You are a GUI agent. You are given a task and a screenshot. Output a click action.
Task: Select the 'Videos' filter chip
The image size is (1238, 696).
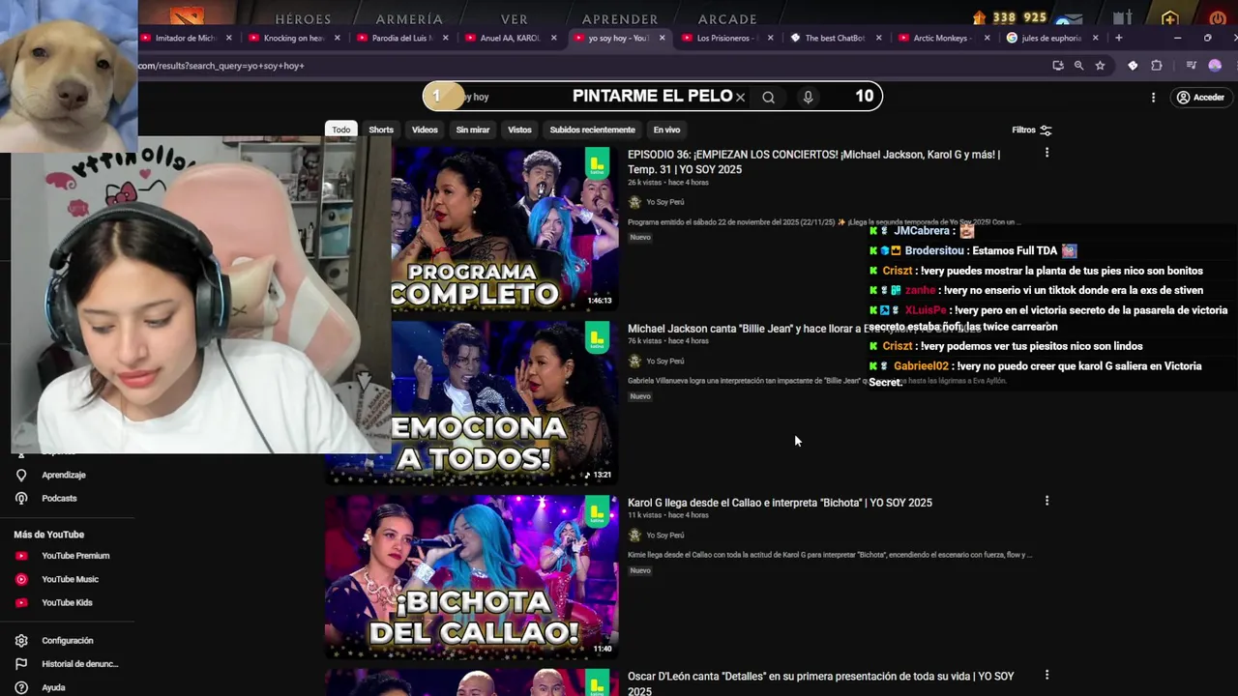click(425, 130)
